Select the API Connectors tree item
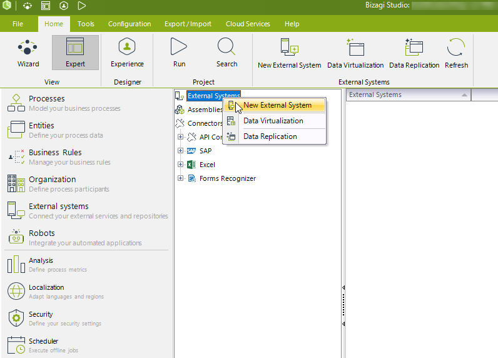Viewport: 498px width, 358px height. pyautogui.click(x=211, y=137)
